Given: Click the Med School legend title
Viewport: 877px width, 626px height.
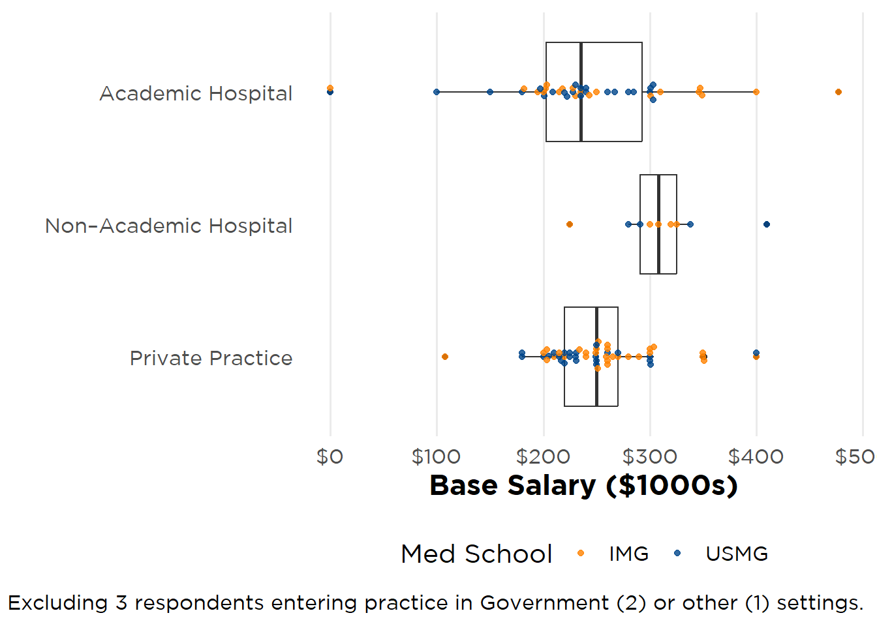Looking at the screenshot, I should 476,554.
